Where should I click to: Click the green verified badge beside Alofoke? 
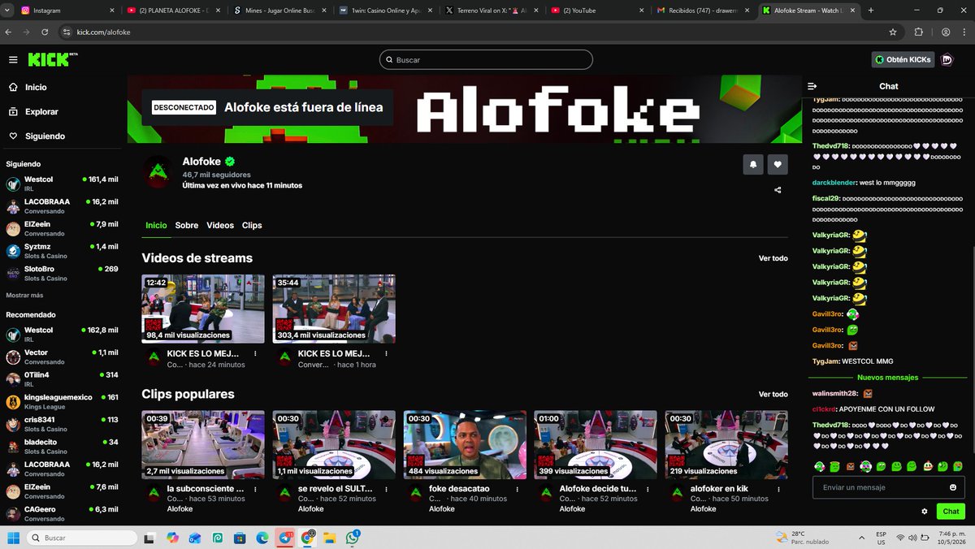click(230, 162)
